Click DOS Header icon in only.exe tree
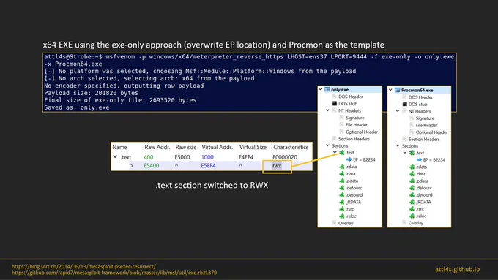Viewport: 498px width, 280px height. (335, 97)
